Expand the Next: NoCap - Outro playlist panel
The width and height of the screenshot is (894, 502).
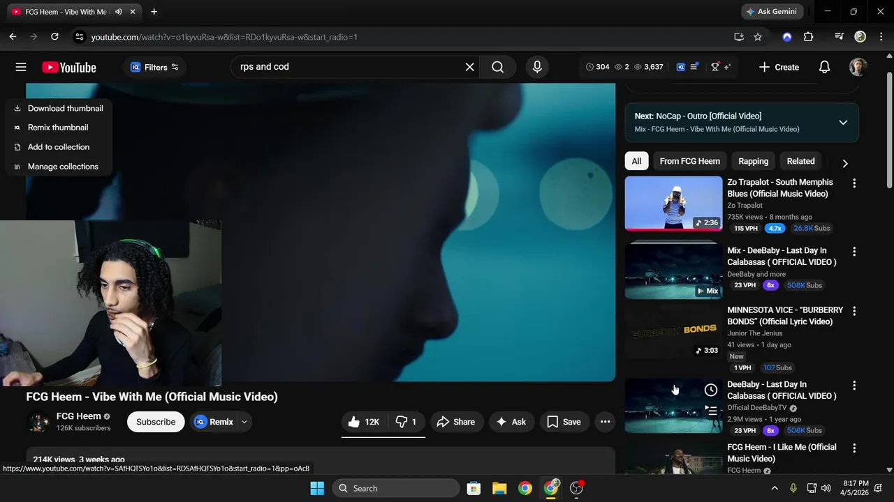[843, 122]
